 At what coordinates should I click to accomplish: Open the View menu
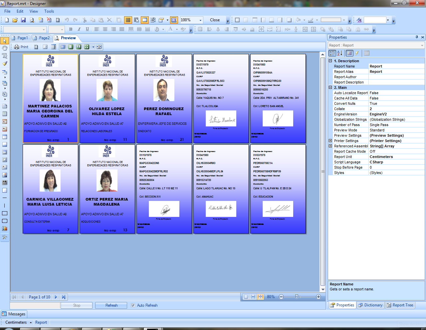(34, 11)
